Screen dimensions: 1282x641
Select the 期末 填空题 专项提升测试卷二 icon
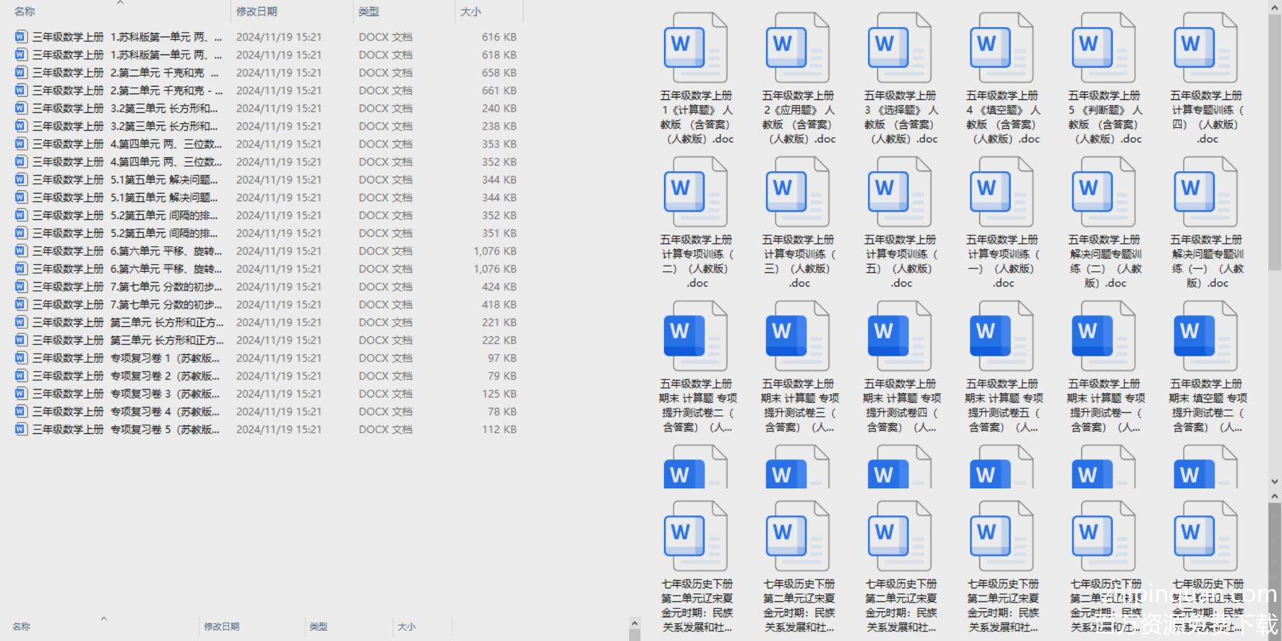point(1204,337)
